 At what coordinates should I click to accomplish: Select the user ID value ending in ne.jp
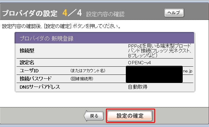click(x=188, y=71)
